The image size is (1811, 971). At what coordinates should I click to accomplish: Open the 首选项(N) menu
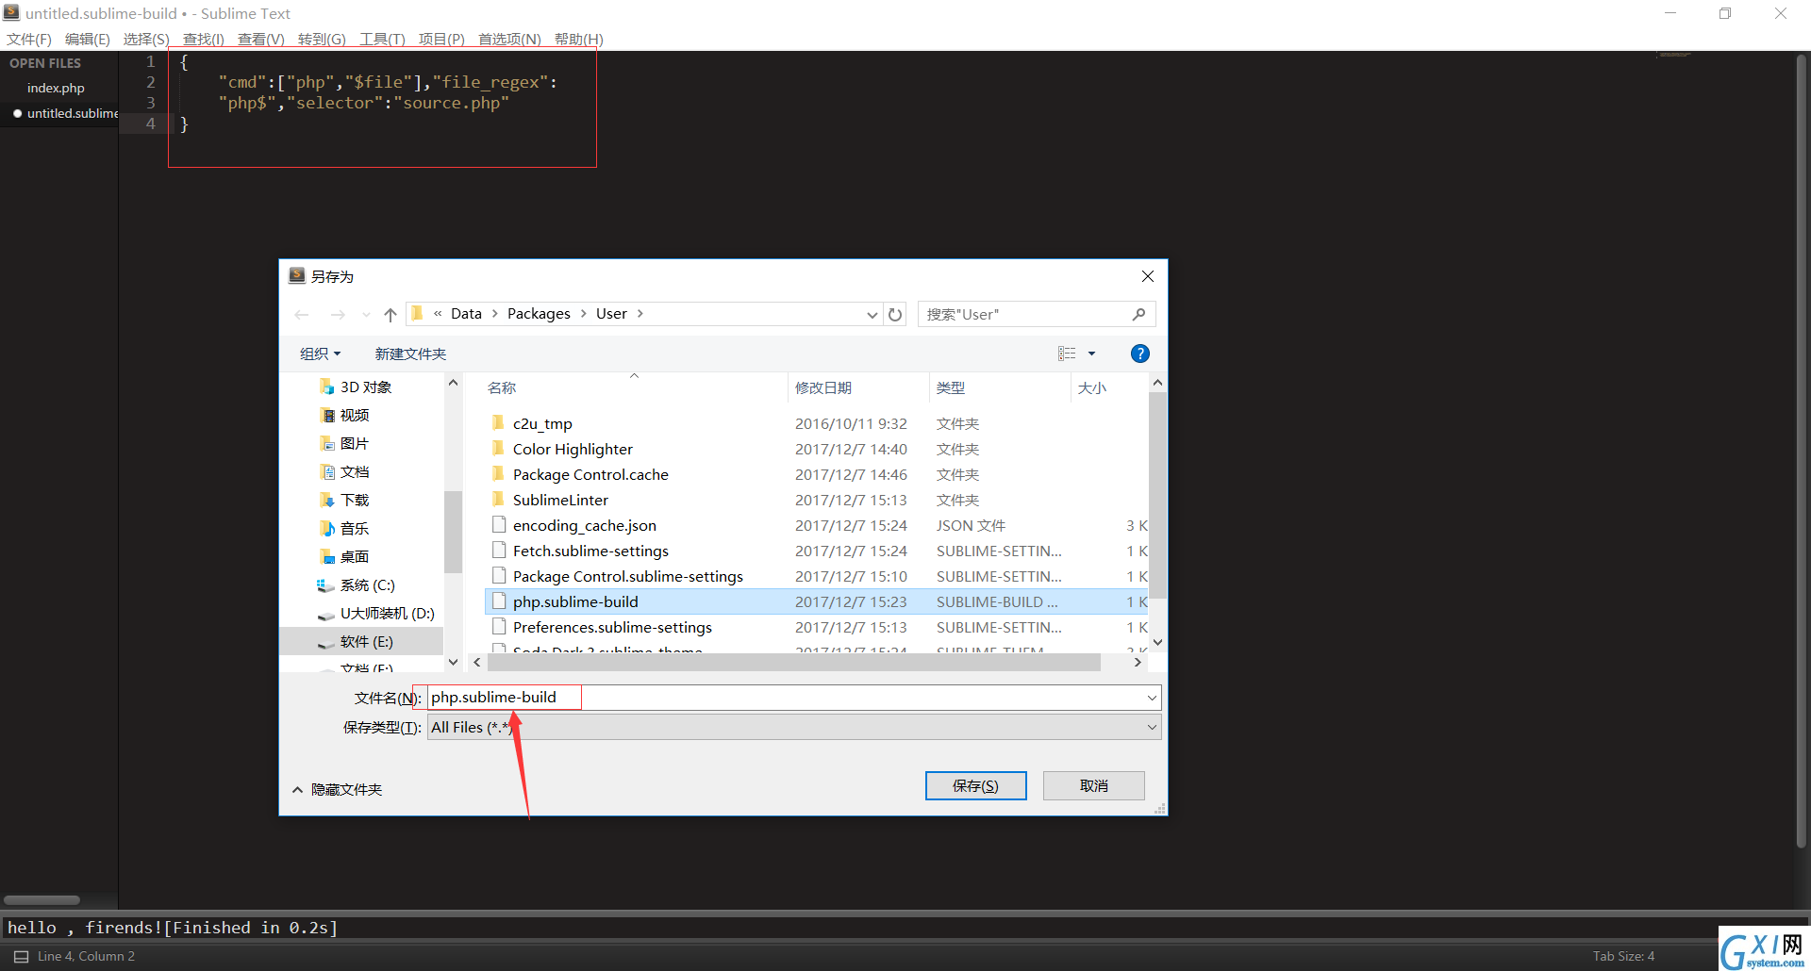click(509, 39)
